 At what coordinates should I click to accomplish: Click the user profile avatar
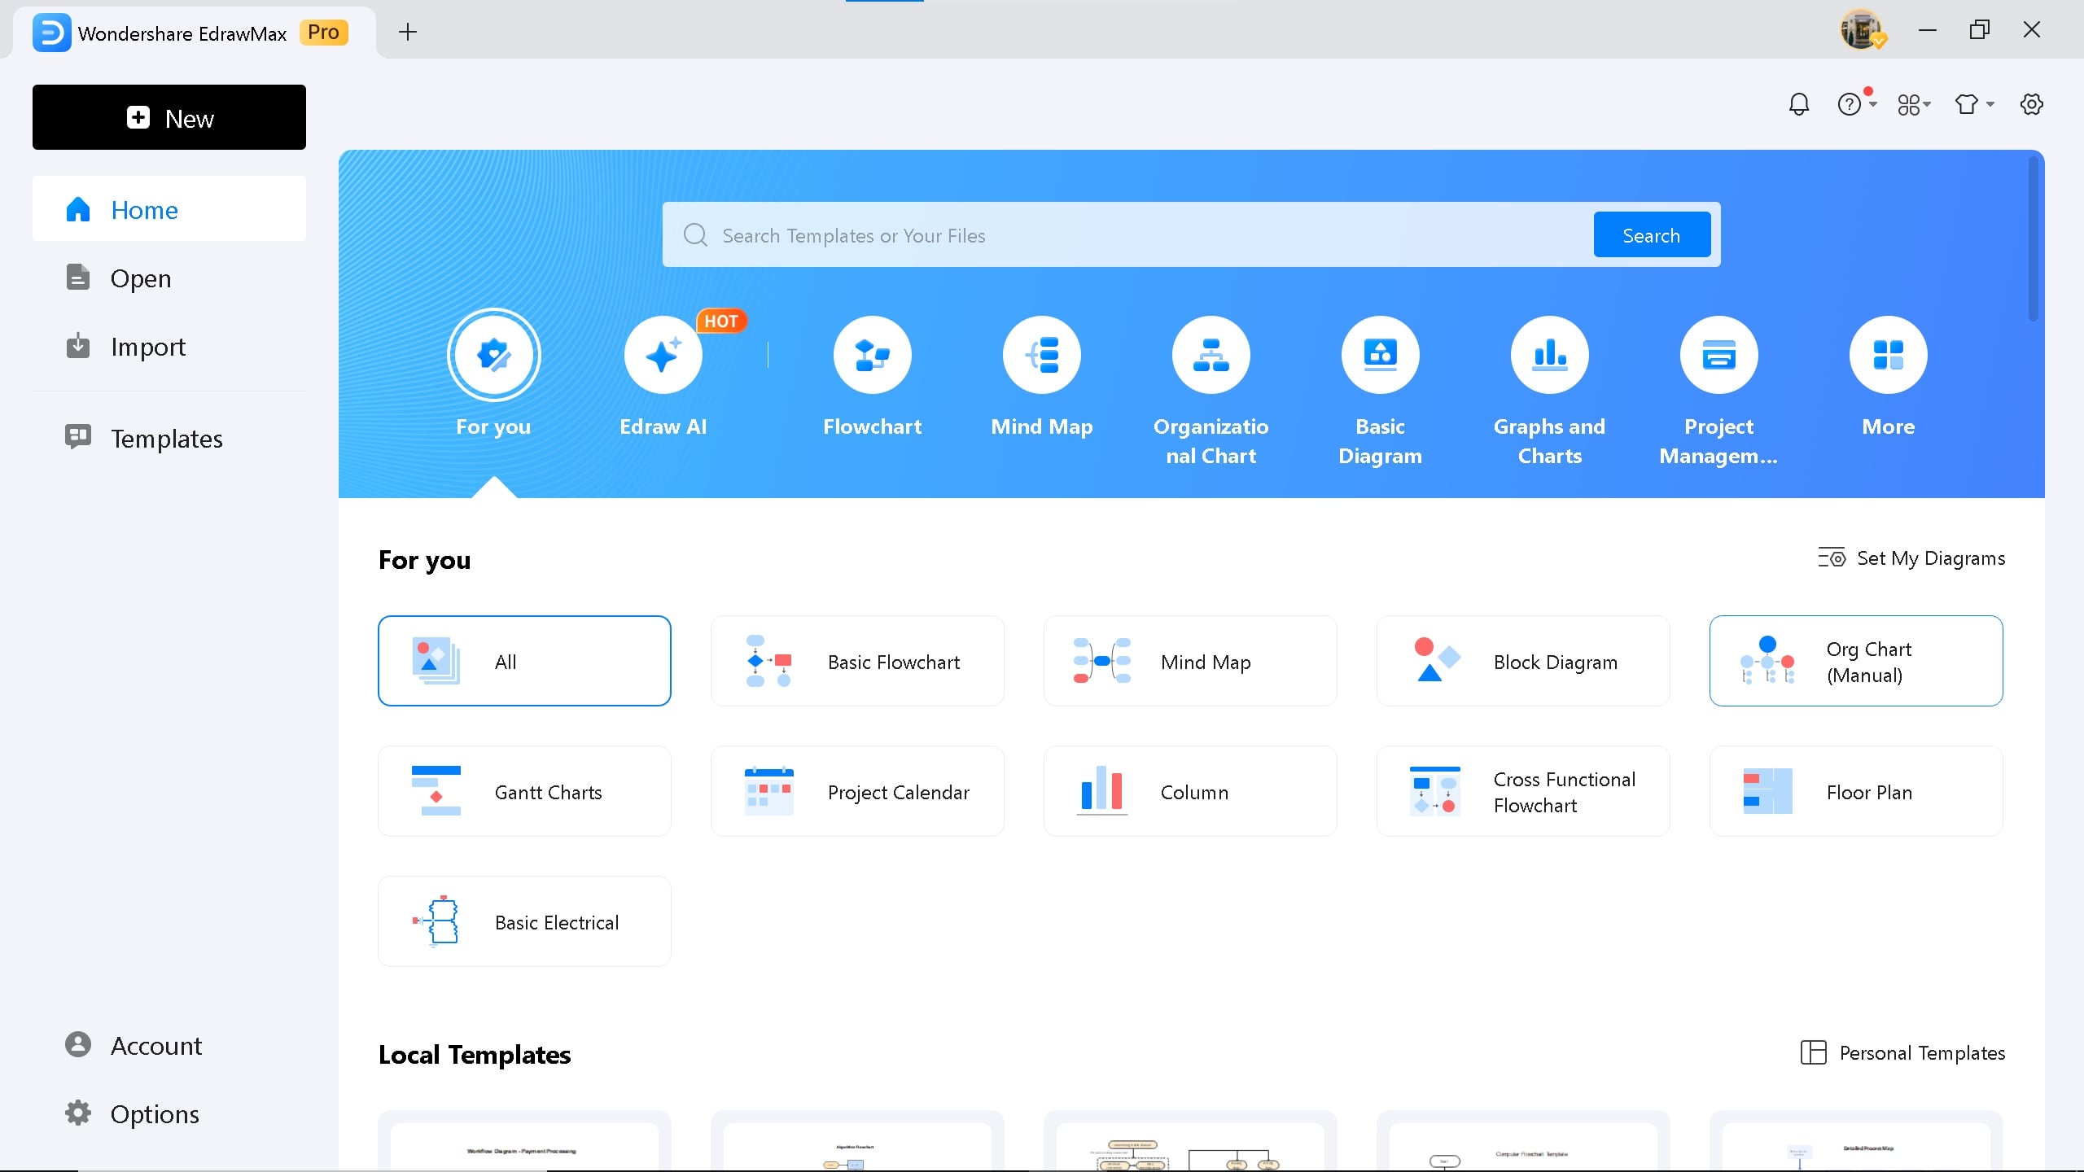pos(1862,30)
